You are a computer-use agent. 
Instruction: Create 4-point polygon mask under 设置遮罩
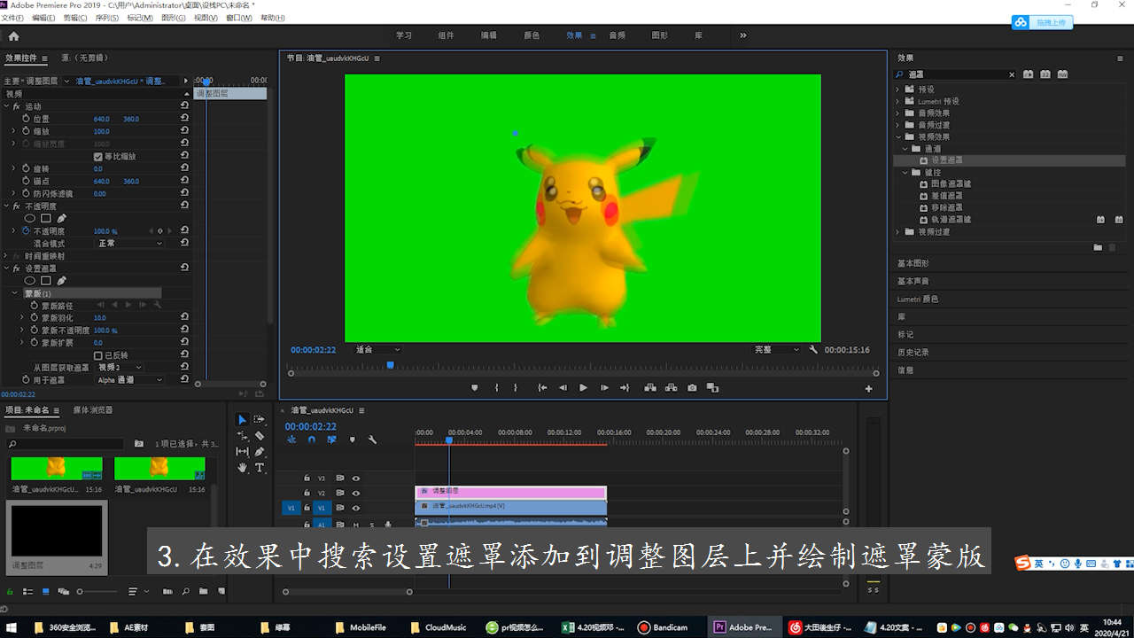(x=46, y=281)
